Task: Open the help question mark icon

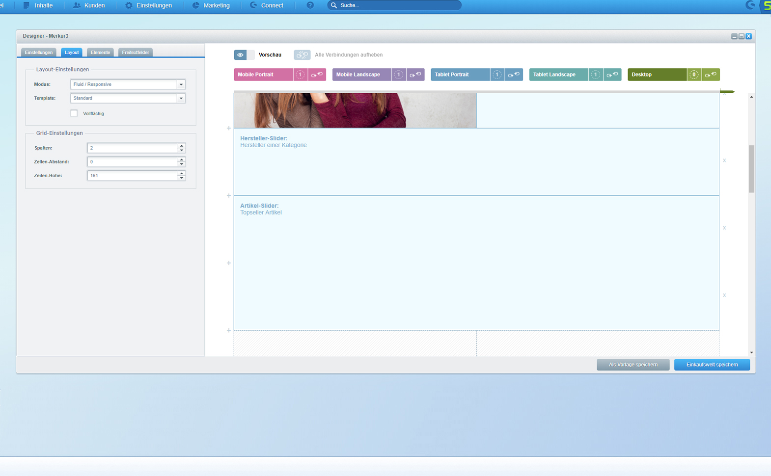Action: [310, 5]
